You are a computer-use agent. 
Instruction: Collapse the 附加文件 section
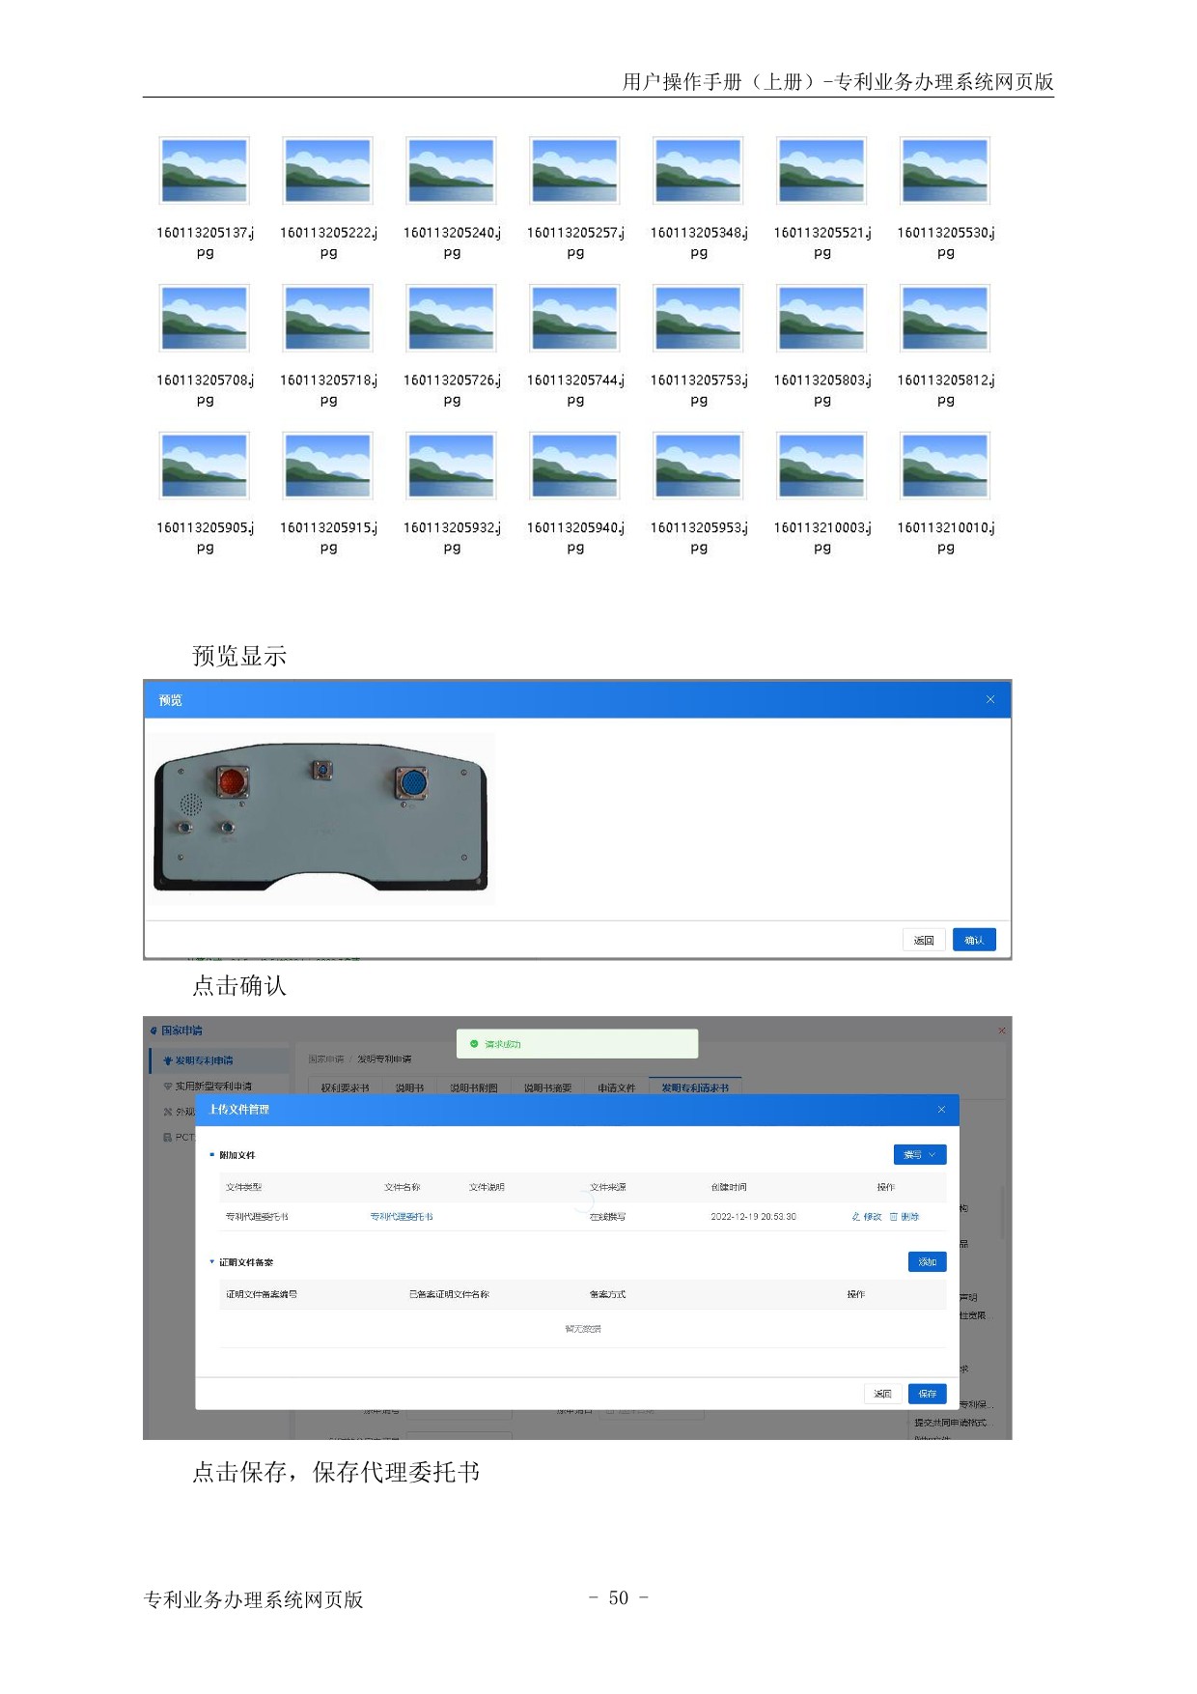[x=211, y=1155]
